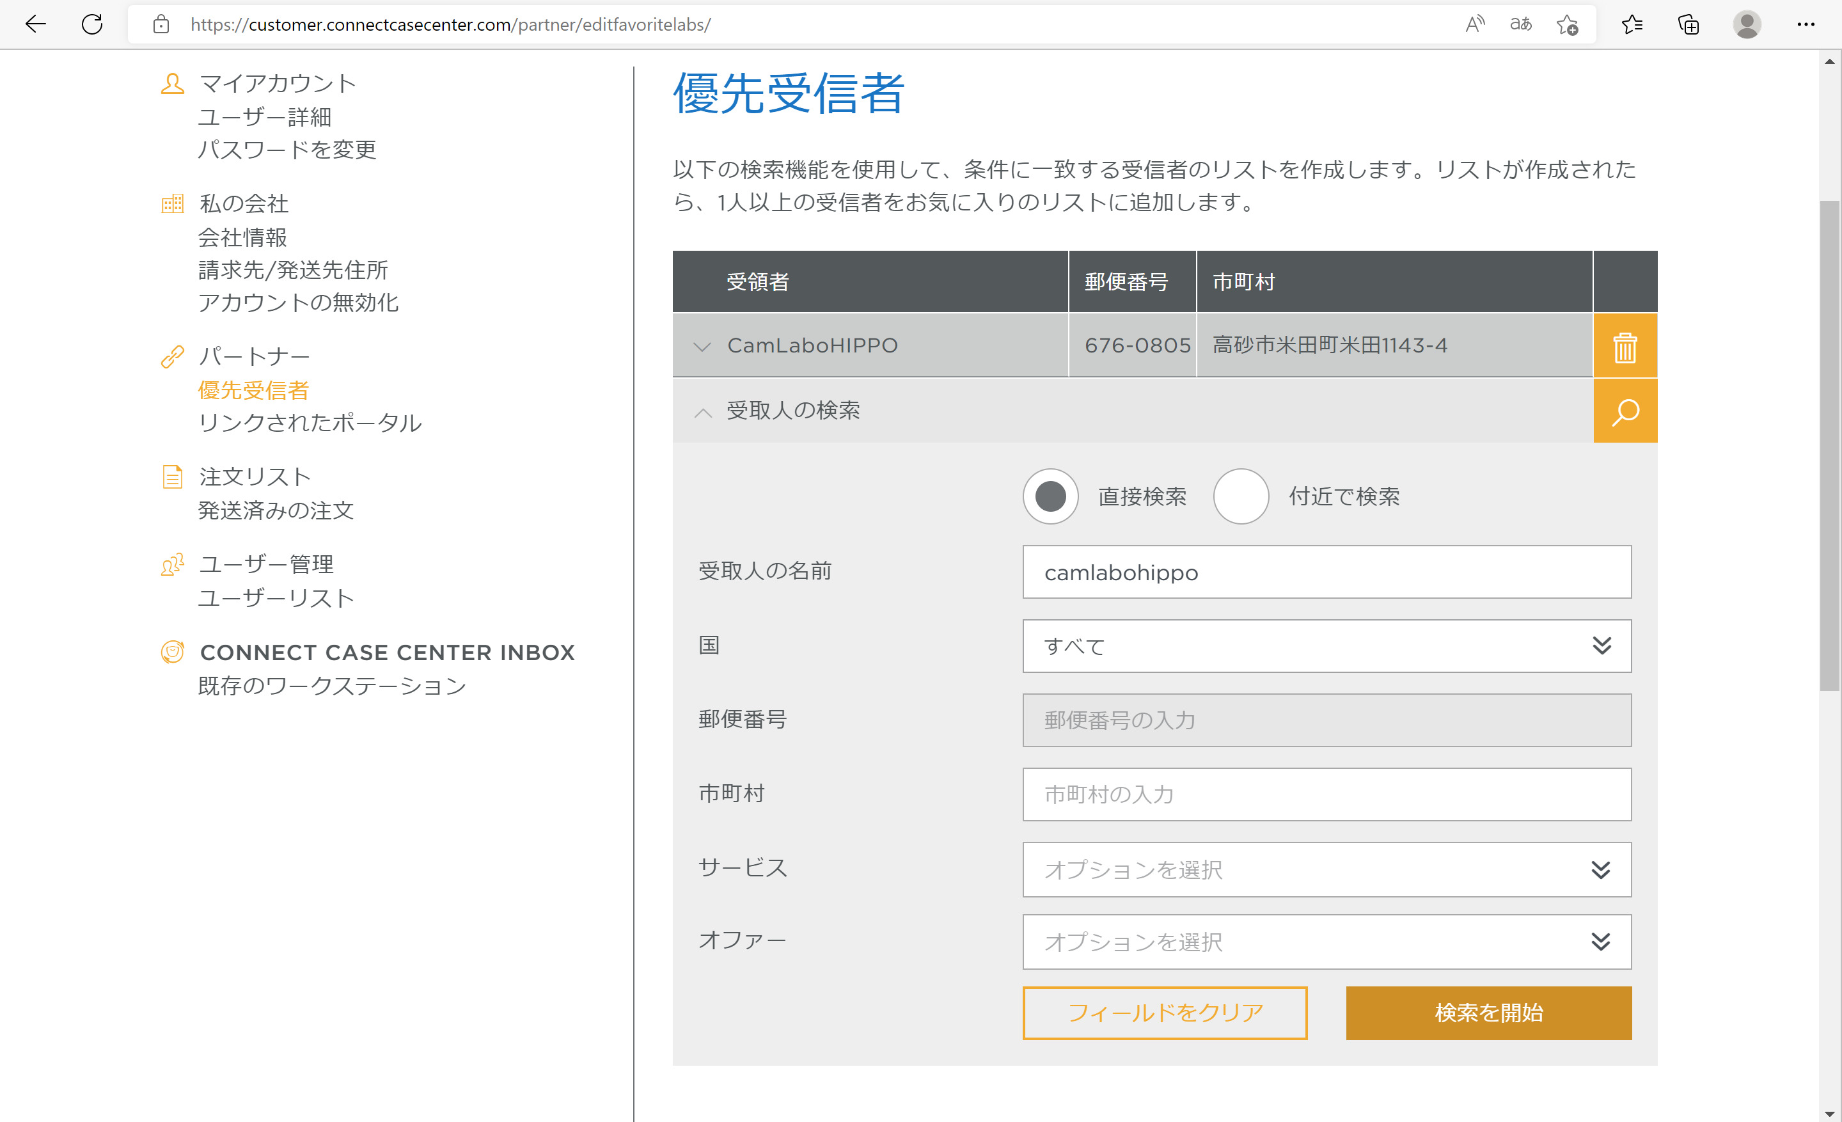Click the 注文リスト heading
The height and width of the screenshot is (1122, 1842).
[x=255, y=476]
